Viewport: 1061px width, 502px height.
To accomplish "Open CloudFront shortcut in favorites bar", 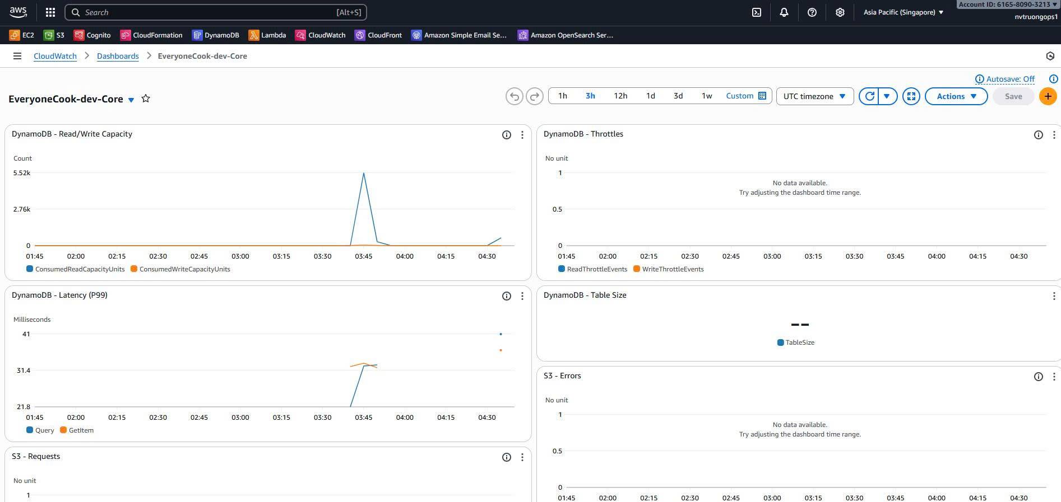I will tap(378, 35).
